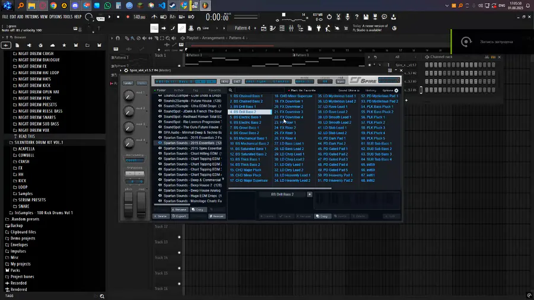
Task: Open the VIEW menu
Action: pos(44,17)
